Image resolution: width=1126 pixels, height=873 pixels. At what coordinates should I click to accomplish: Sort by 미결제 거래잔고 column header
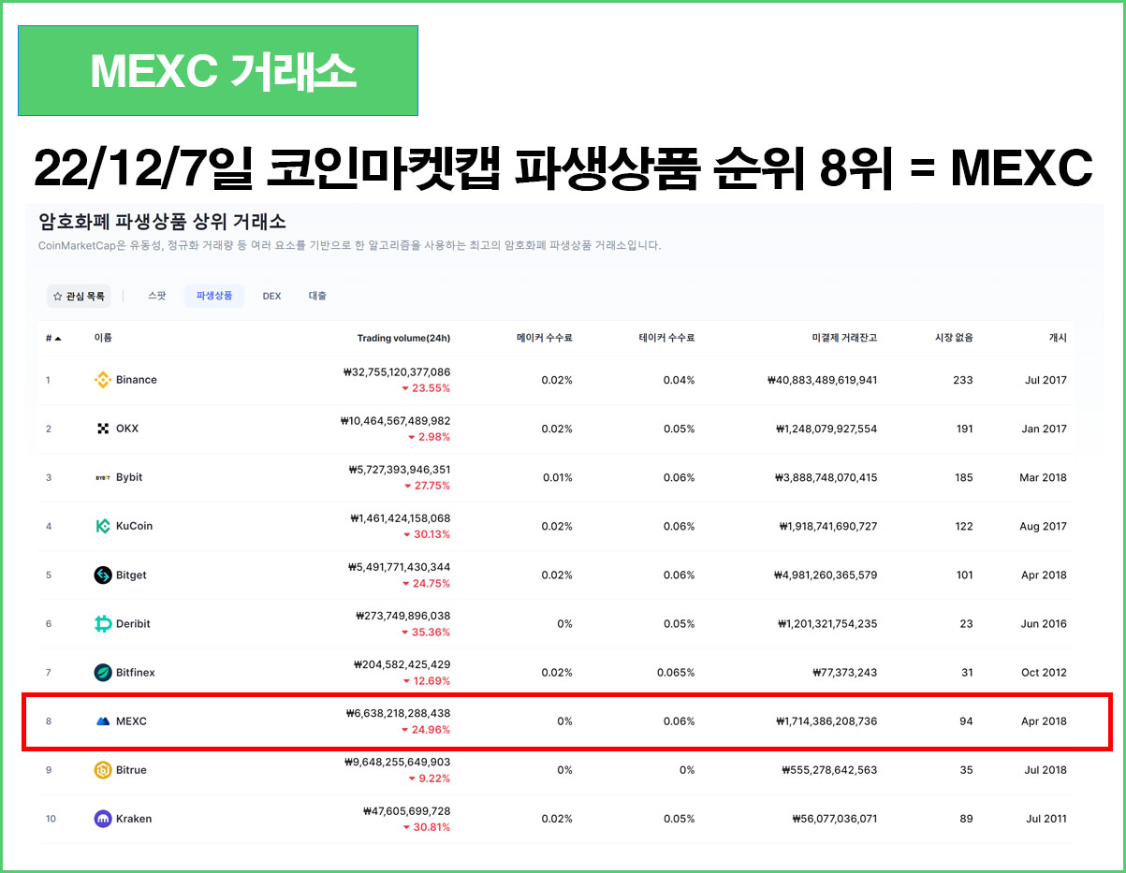pos(844,338)
